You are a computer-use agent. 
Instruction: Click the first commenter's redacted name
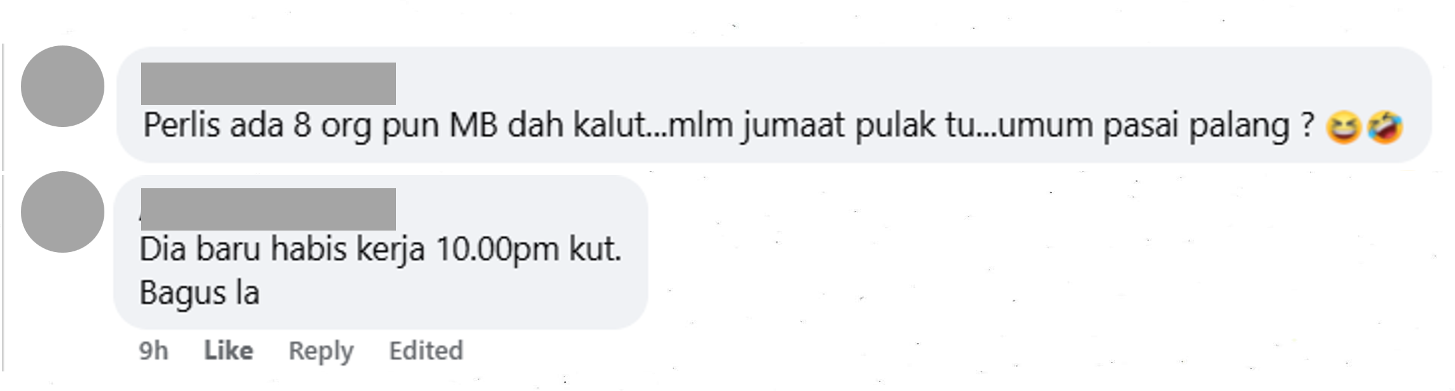pos(268,83)
